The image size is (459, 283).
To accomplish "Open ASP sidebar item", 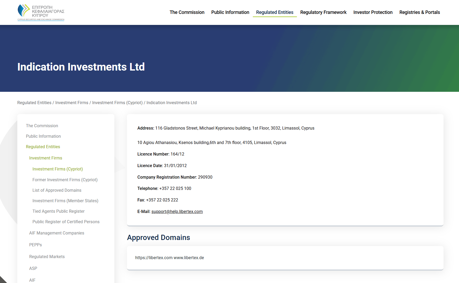I will [x=33, y=269].
